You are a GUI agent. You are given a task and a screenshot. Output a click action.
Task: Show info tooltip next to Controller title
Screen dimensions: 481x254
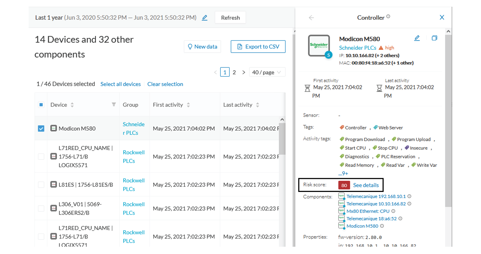tap(388, 16)
